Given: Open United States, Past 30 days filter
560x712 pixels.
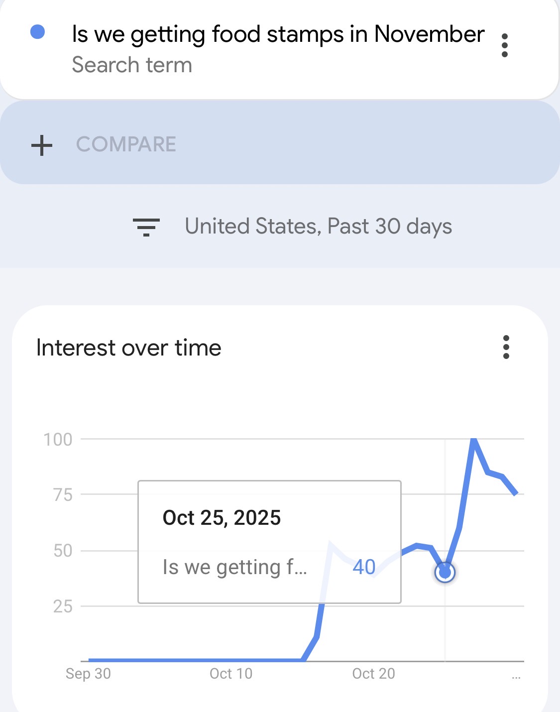Looking at the screenshot, I should (318, 227).
